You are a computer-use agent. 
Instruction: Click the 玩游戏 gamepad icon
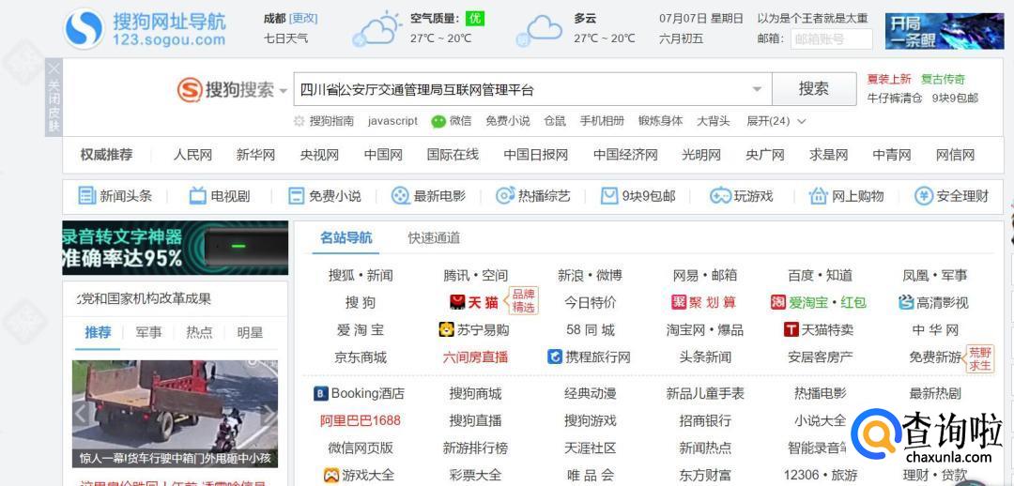pos(720,196)
